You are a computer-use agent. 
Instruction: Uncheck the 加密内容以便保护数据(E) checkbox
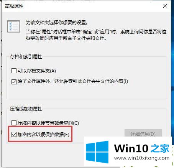[x=14, y=134]
